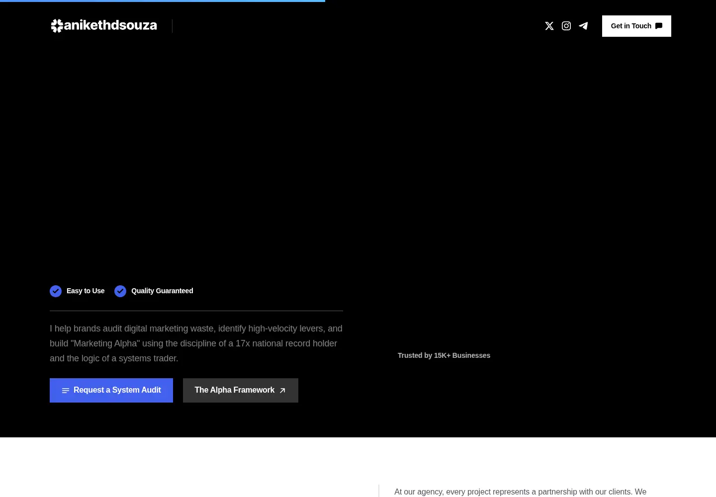Click the anikethdsouza logo
The image size is (716, 497).
click(x=103, y=26)
